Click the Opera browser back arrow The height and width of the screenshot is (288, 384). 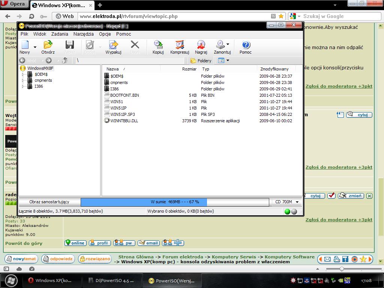8,16
